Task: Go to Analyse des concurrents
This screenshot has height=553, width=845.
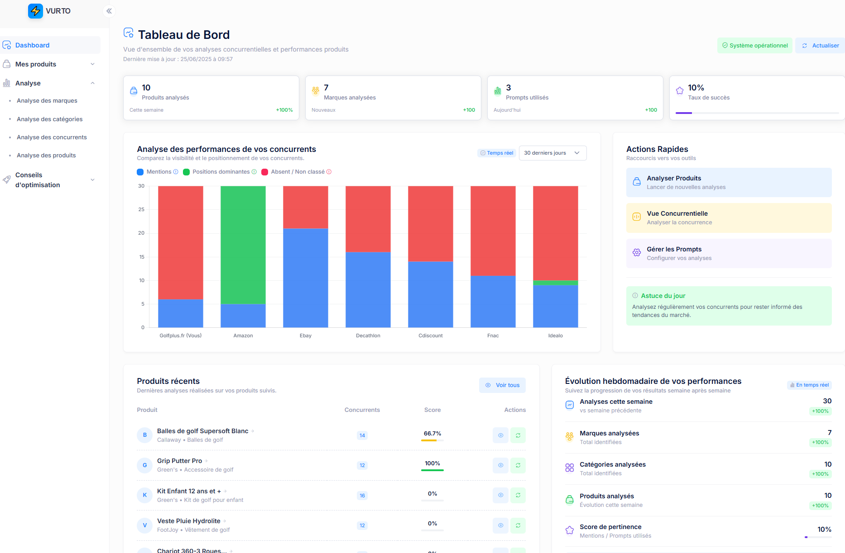Action: tap(52, 137)
